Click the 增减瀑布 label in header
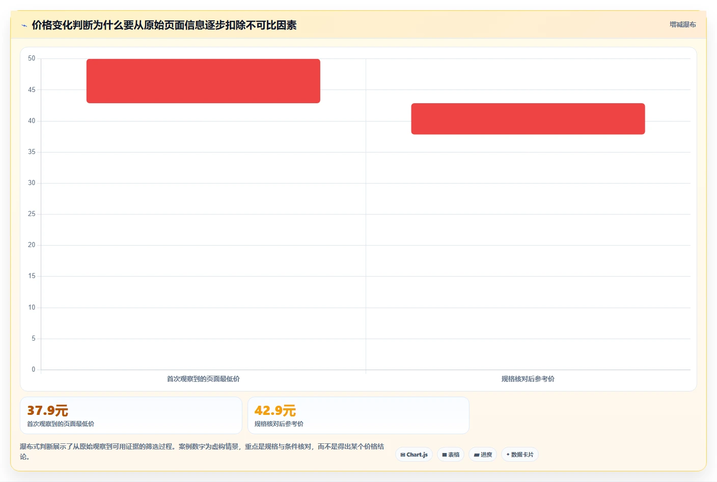 tap(682, 24)
